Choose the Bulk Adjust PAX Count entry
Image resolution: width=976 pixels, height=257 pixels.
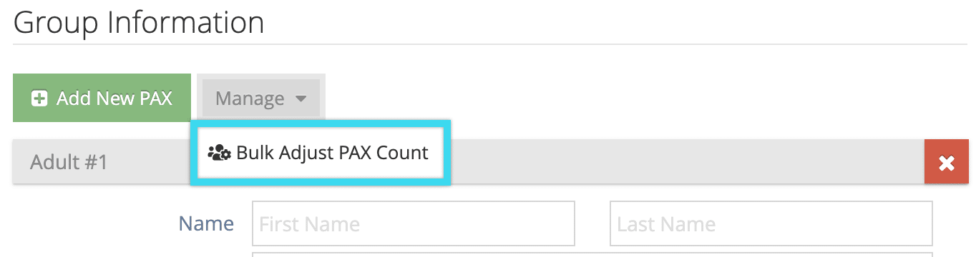point(320,153)
